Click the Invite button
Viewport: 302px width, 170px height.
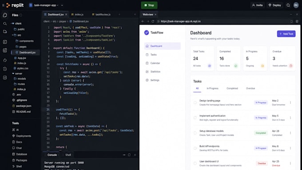pos(257,5)
